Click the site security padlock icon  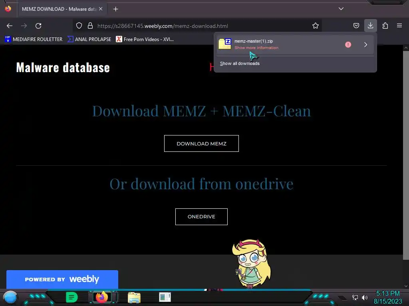pyautogui.click(x=90, y=26)
